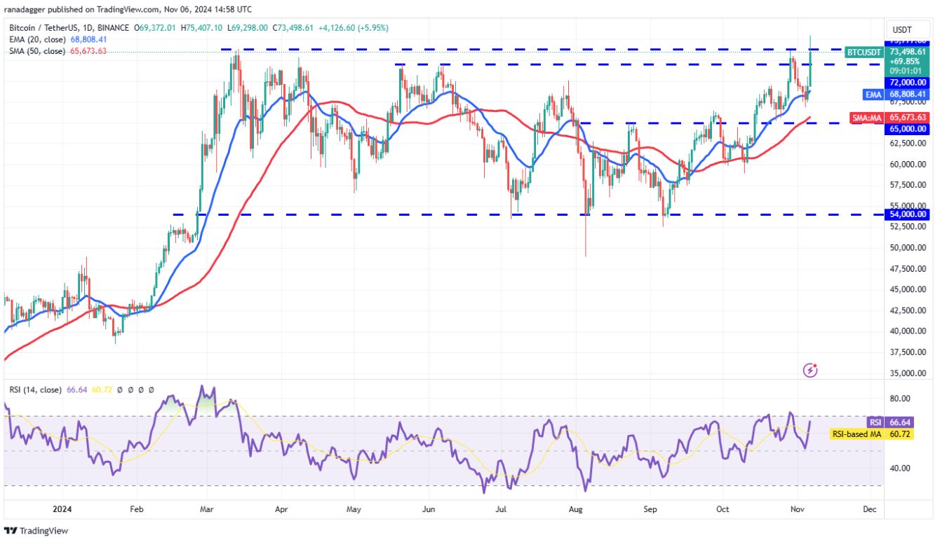
Task: Select the blue EMA price label on scale
Action: (x=872, y=95)
